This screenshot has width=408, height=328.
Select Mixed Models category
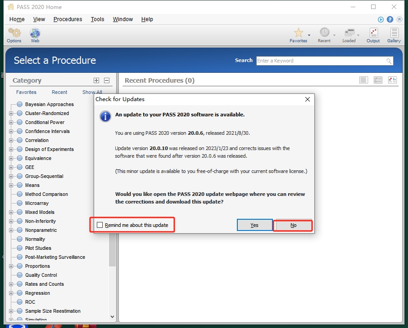pos(40,212)
